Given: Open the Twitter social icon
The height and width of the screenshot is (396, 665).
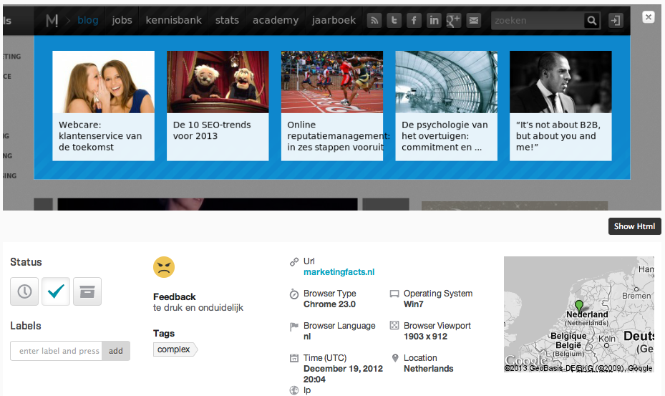Looking at the screenshot, I should pyautogui.click(x=394, y=21).
